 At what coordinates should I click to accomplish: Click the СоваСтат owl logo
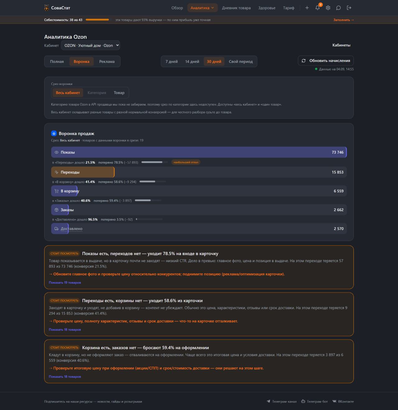pos(47,8)
